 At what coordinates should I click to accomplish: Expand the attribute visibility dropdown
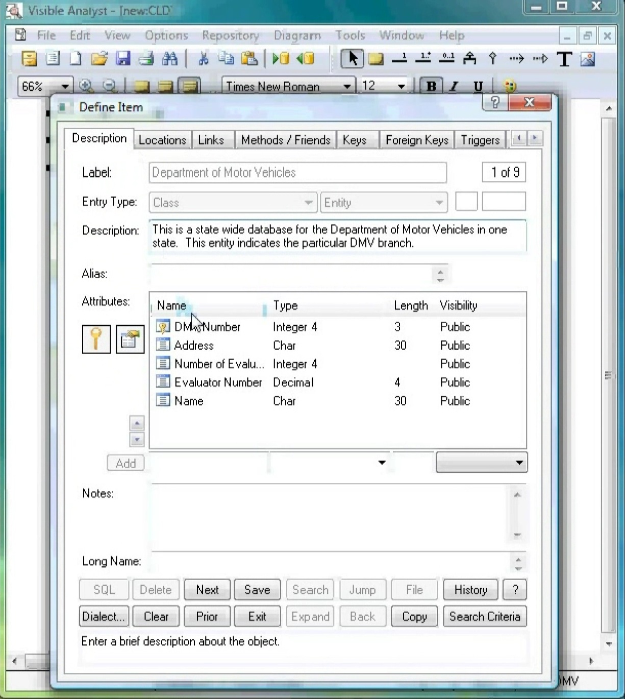[x=519, y=463]
